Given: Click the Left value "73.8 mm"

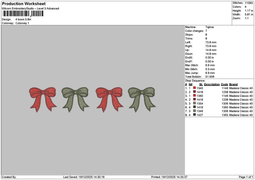Looking at the screenshot, I should point(211,42).
